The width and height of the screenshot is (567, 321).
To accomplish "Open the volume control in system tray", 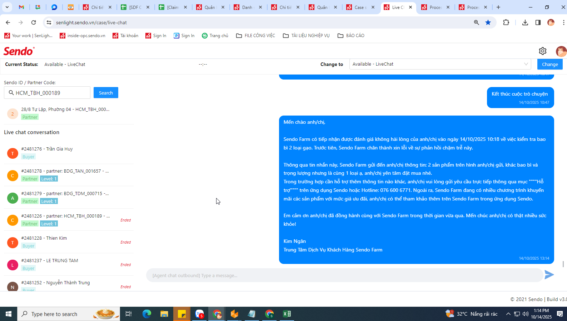I will coord(525,314).
